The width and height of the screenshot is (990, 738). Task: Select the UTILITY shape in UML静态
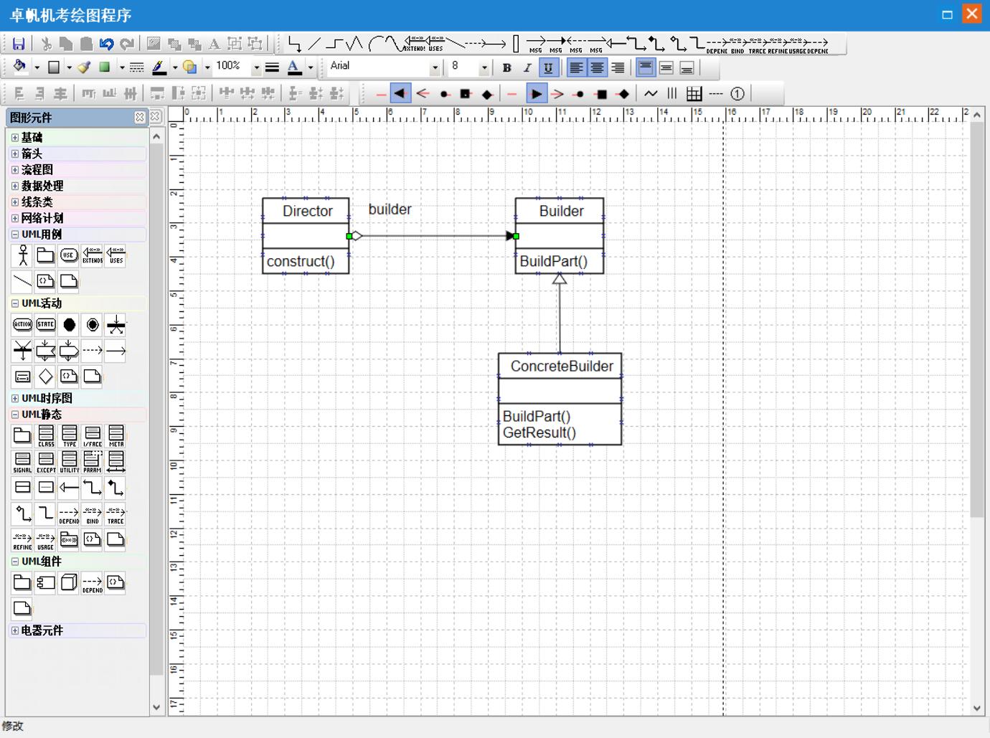[x=69, y=462]
